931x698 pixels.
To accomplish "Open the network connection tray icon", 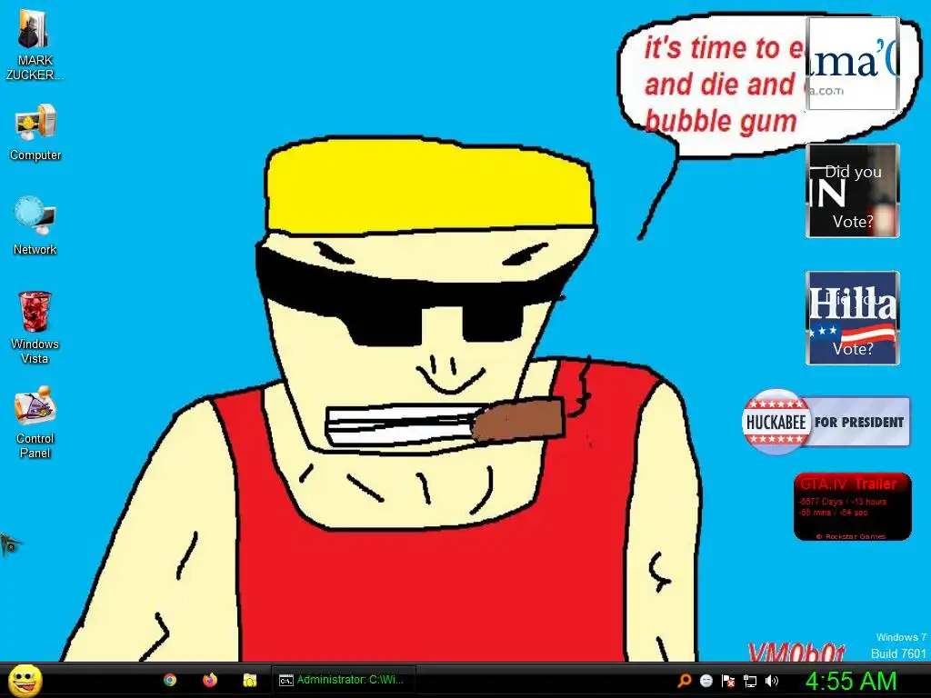I will (750, 681).
